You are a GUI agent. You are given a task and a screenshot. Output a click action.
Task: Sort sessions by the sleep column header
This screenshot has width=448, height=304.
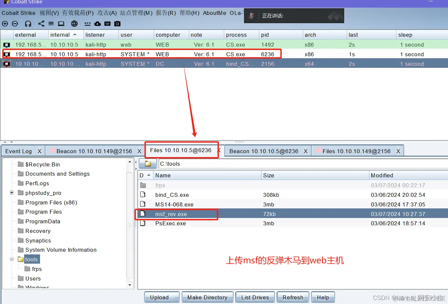tap(422, 35)
